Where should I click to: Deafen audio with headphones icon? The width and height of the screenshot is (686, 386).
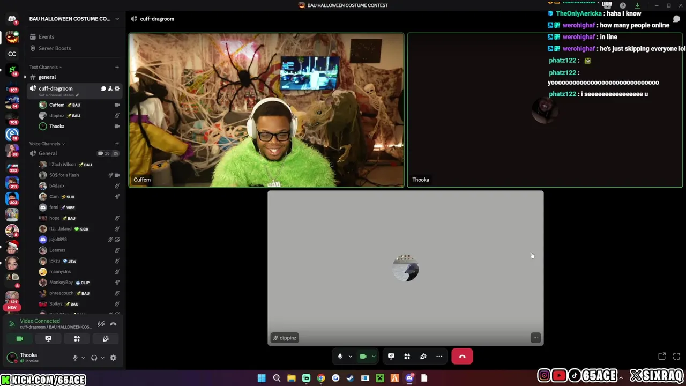(94, 358)
